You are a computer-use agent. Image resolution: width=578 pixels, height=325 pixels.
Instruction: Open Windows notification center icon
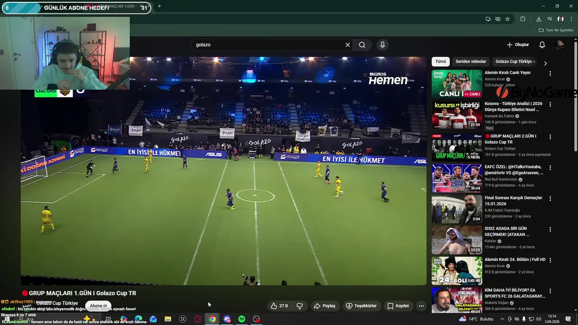[568, 319]
